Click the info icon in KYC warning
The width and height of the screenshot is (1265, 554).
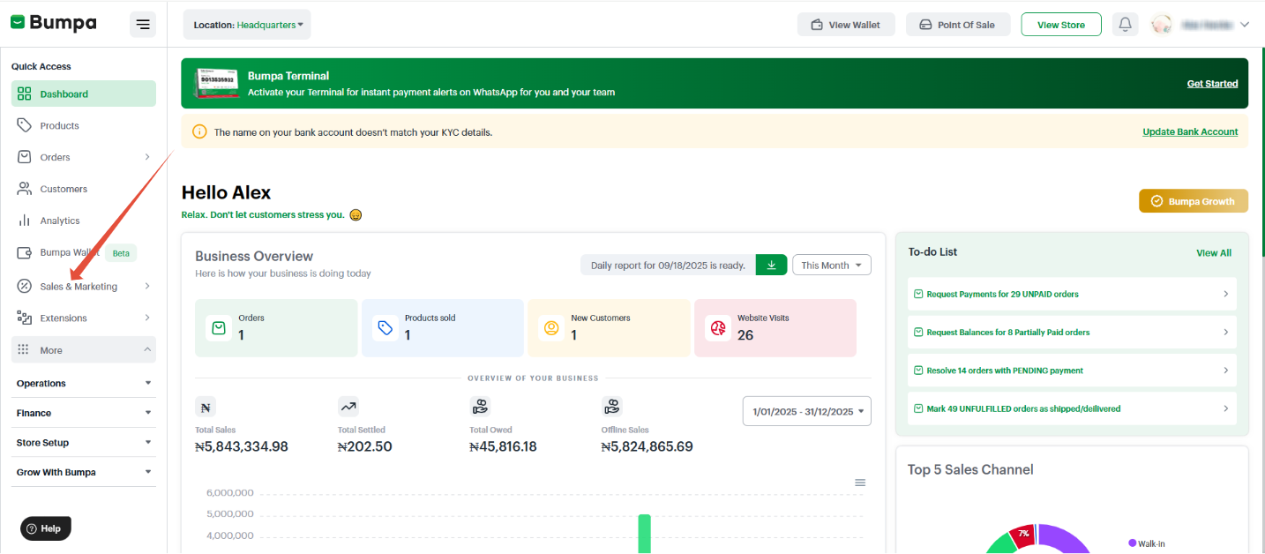(x=199, y=132)
